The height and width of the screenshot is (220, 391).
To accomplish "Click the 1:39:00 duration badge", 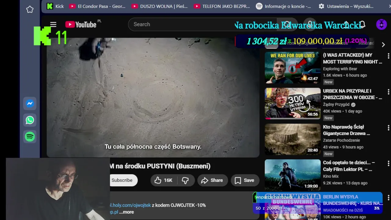I will coord(311,186).
